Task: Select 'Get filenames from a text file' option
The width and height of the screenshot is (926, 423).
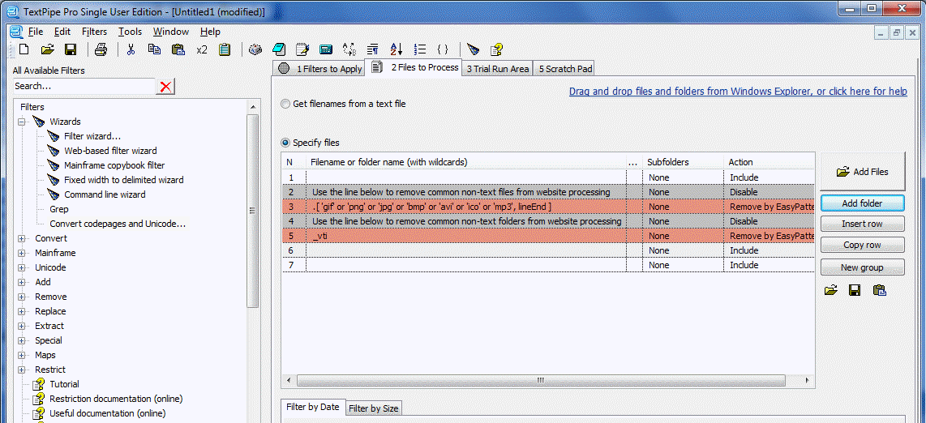Action: pyautogui.click(x=285, y=104)
